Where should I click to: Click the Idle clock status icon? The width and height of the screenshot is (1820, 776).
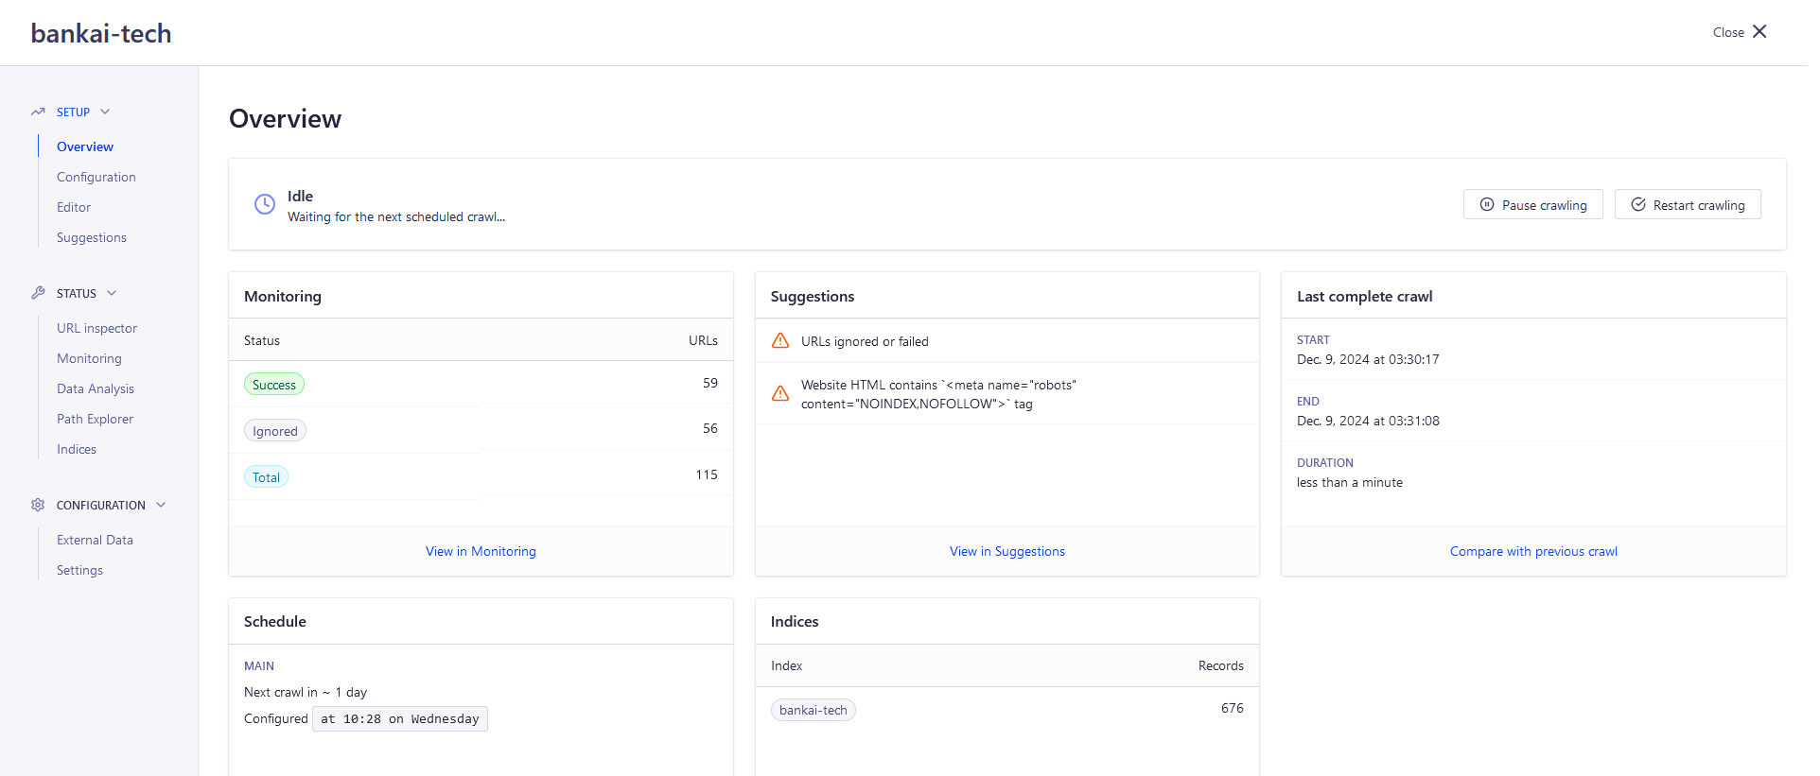click(265, 204)
